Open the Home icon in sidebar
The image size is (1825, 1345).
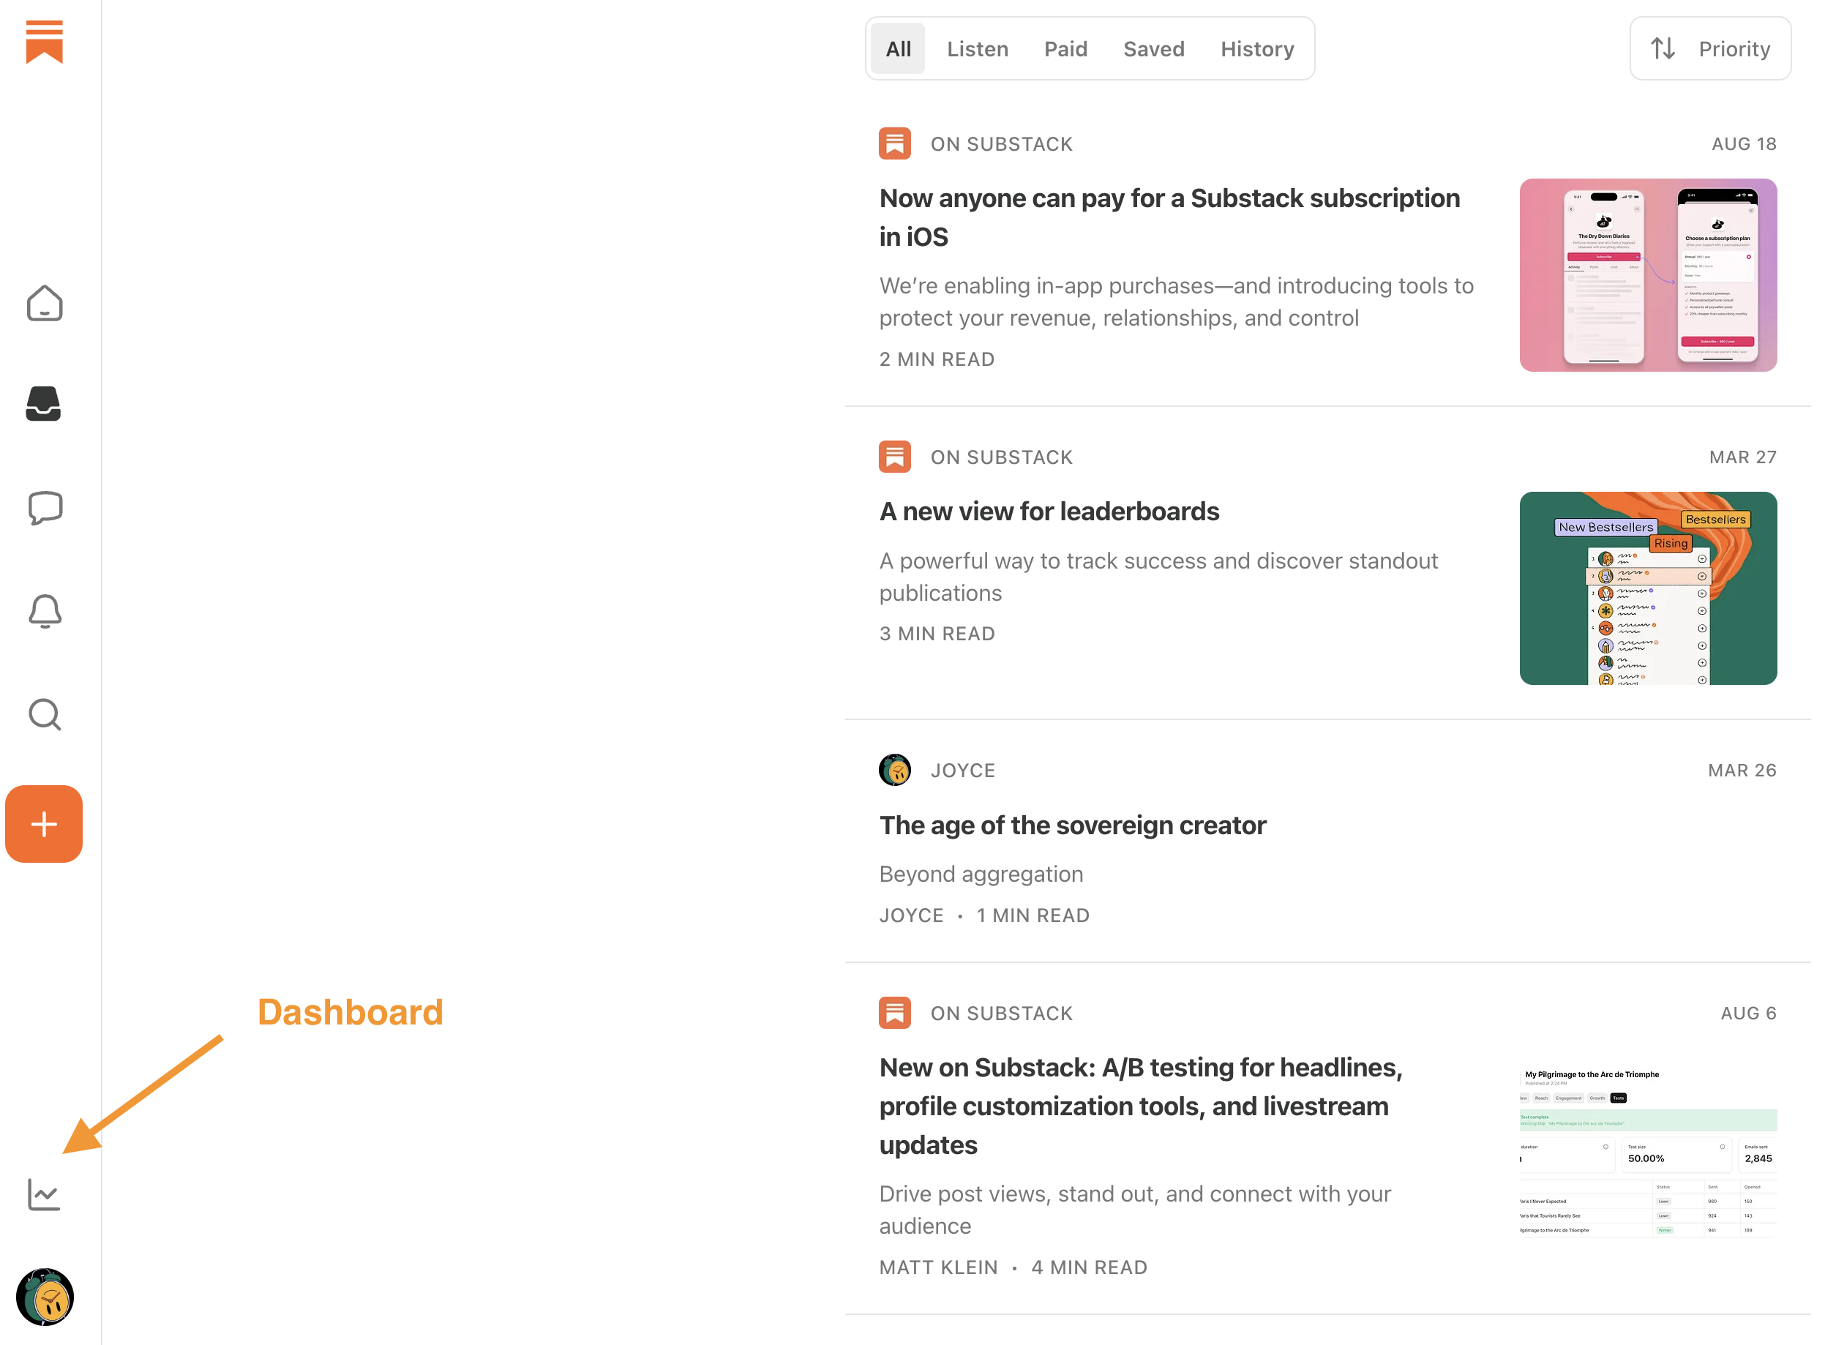click(44, 304)
